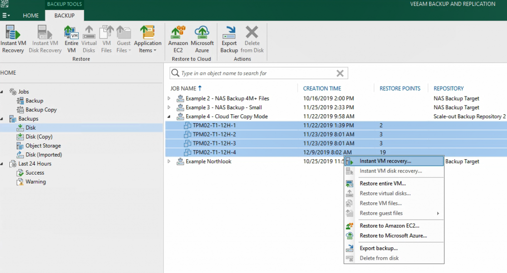
Task: Select the Object Storage tree node
Action: pyautogui.click(x=43, y=146)
